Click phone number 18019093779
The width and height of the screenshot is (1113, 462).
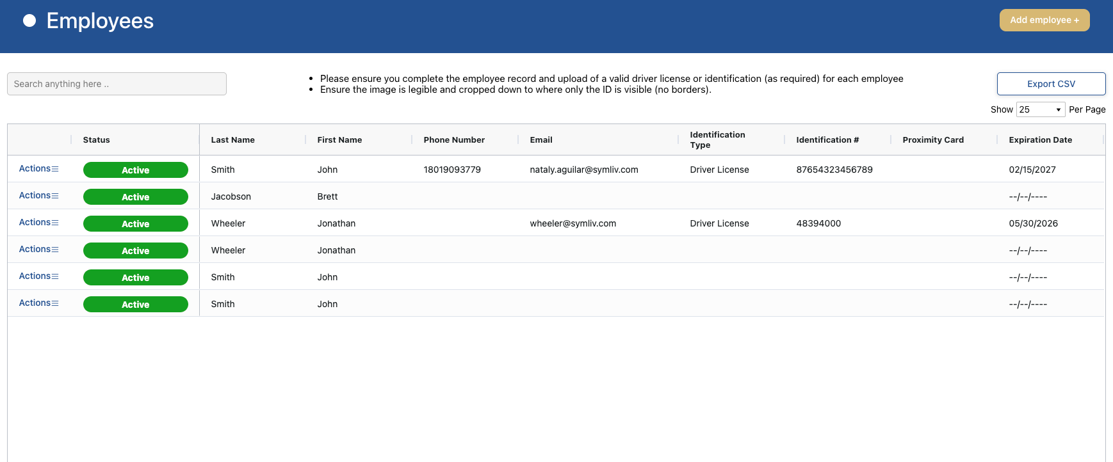[x=452, y=170]
